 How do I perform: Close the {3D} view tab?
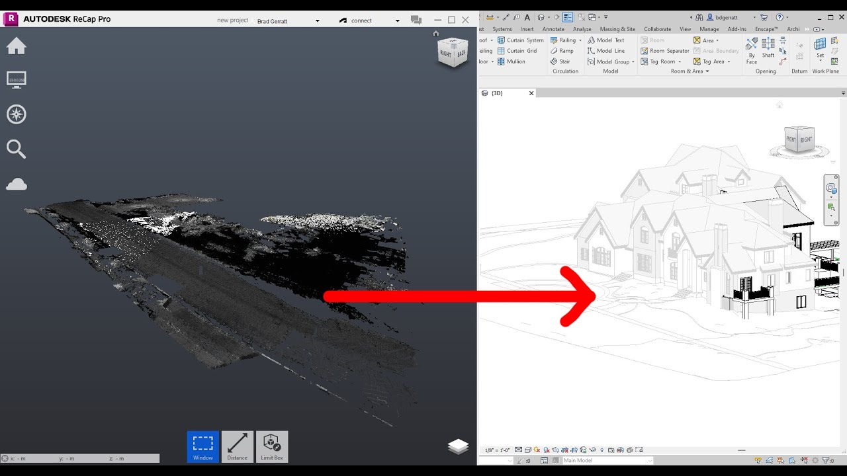pos(531,93)
